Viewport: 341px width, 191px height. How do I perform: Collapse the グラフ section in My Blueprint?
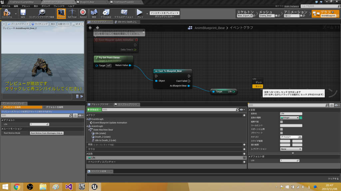pos(88,115)
